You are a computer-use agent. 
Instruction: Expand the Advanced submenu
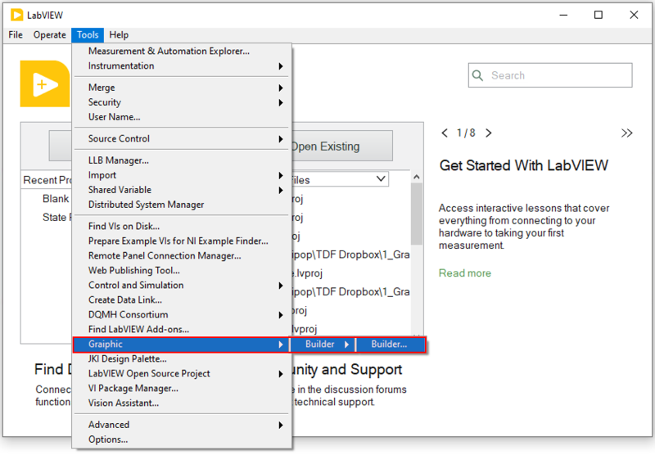(x=181, y=425)
